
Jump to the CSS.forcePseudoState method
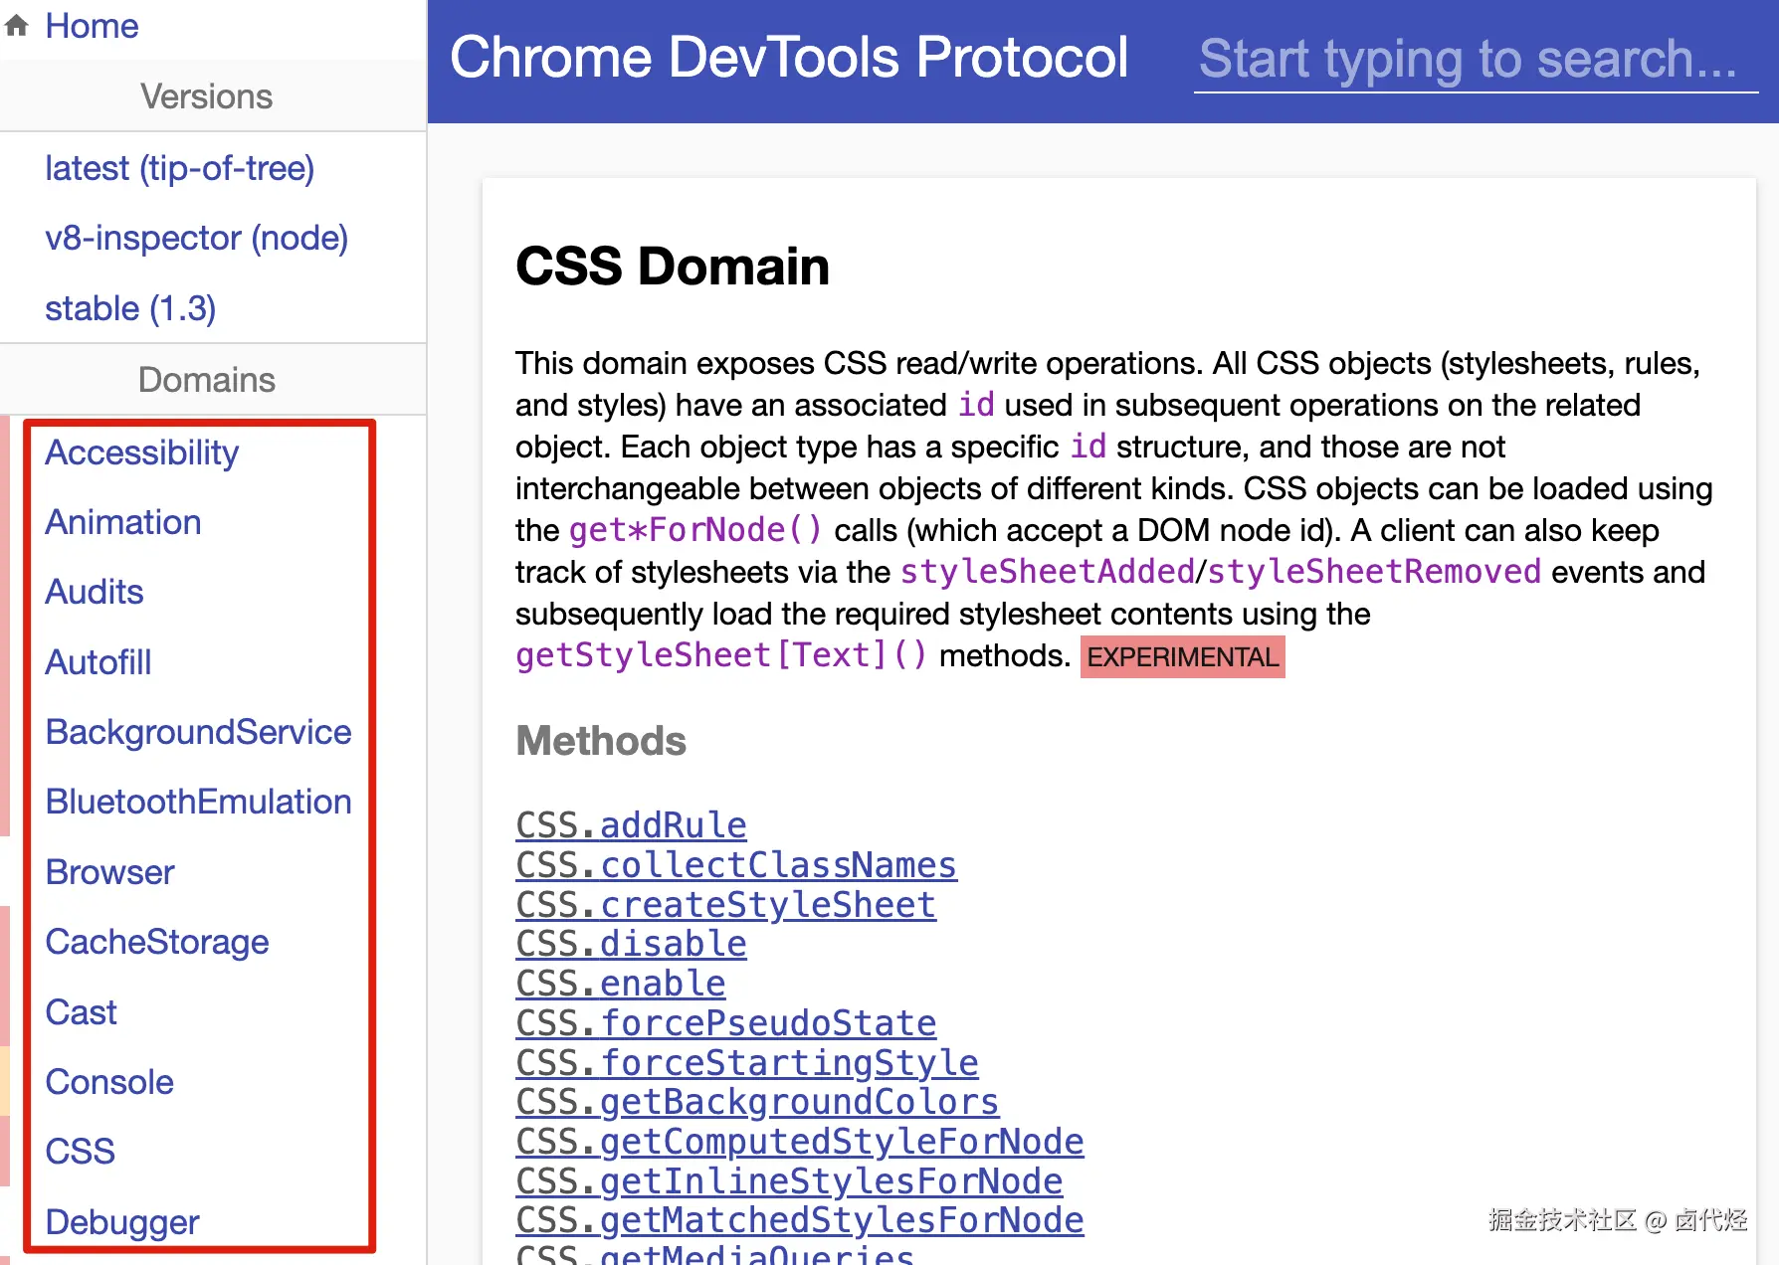pos(725,1023)
